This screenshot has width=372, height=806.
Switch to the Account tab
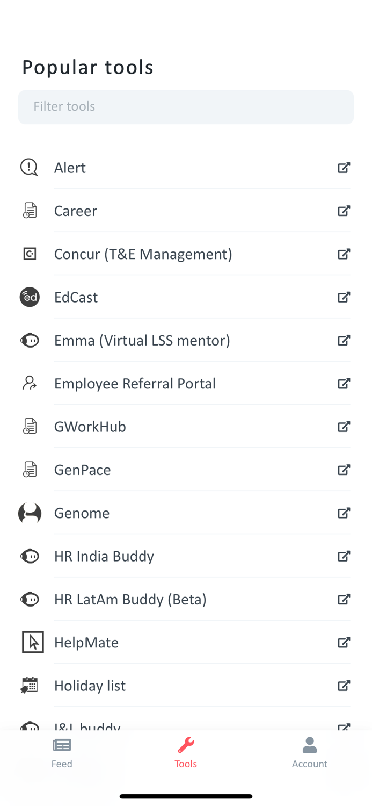(310, 751)
